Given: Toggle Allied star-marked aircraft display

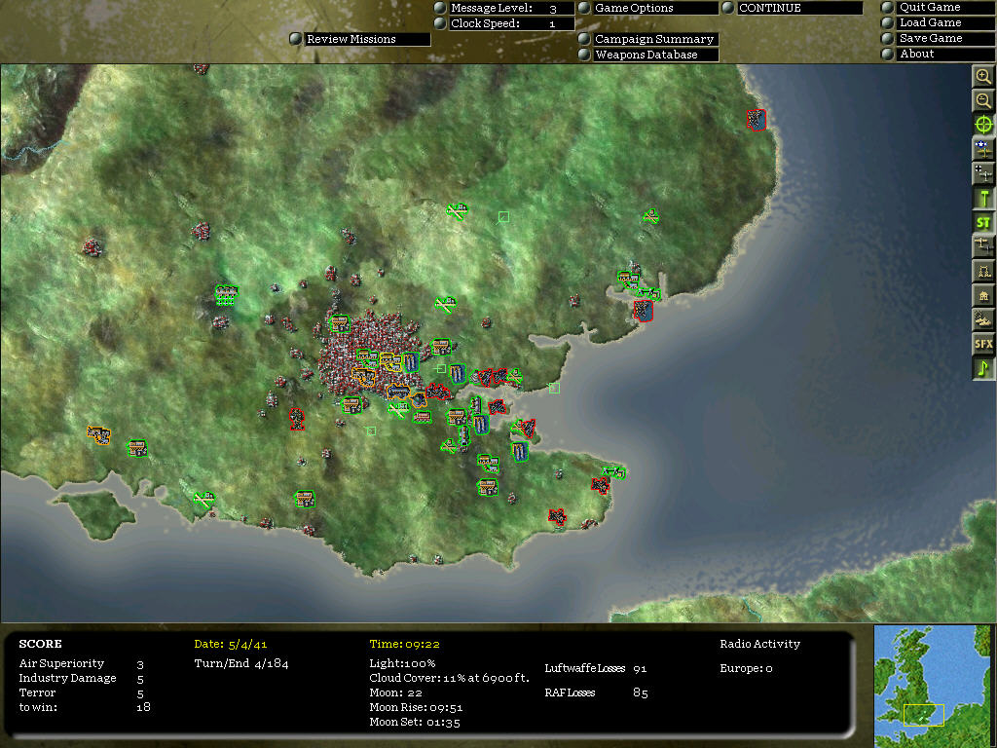Looking at the screenshot, I should pos(983,149).
